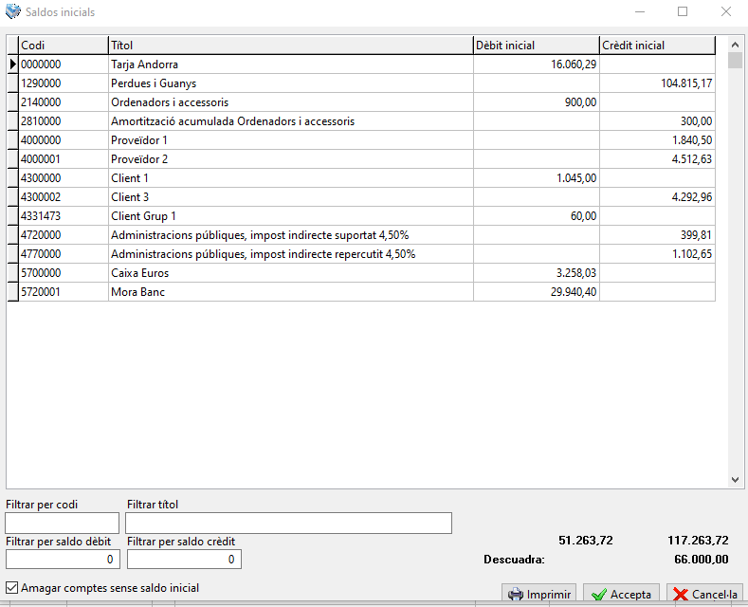Select the Caixa Euros title cell

coord(291,273)
